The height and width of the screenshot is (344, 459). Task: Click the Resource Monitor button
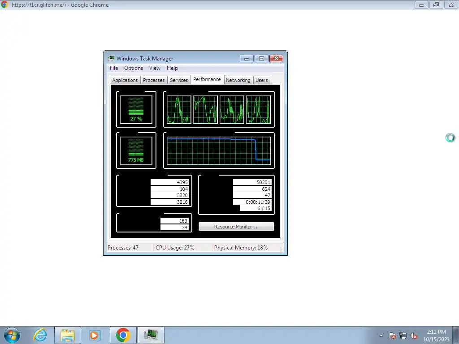coord(236,227)
